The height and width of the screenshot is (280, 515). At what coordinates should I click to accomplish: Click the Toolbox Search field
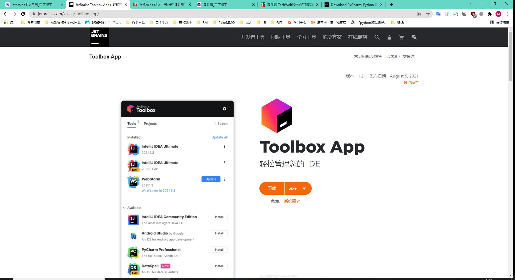(x=221, y=124)
